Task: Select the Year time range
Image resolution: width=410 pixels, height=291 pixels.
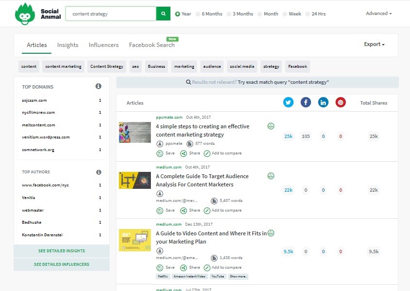Action: tap(183, 14)
